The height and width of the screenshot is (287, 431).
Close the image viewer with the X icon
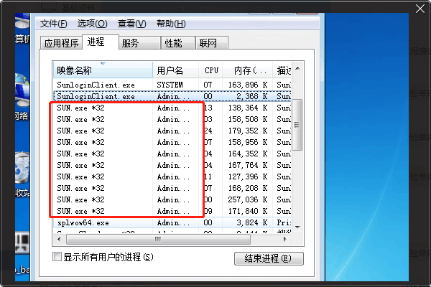click(x=420, y=11)
